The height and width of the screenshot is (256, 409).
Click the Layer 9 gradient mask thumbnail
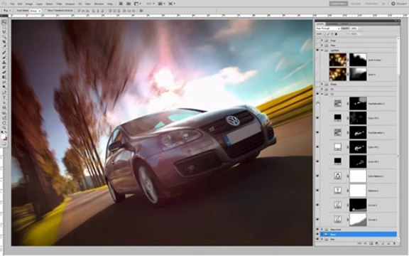[358, 75]
